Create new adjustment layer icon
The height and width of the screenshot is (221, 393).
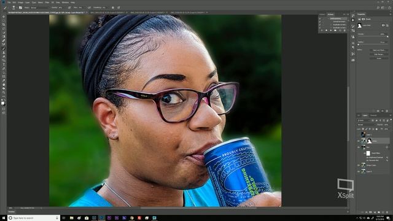tap(375, 212)
